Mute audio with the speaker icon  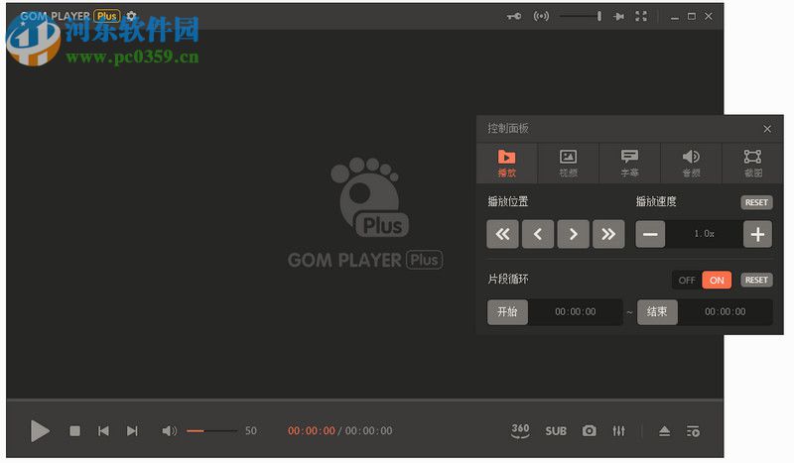pos(169,431)
